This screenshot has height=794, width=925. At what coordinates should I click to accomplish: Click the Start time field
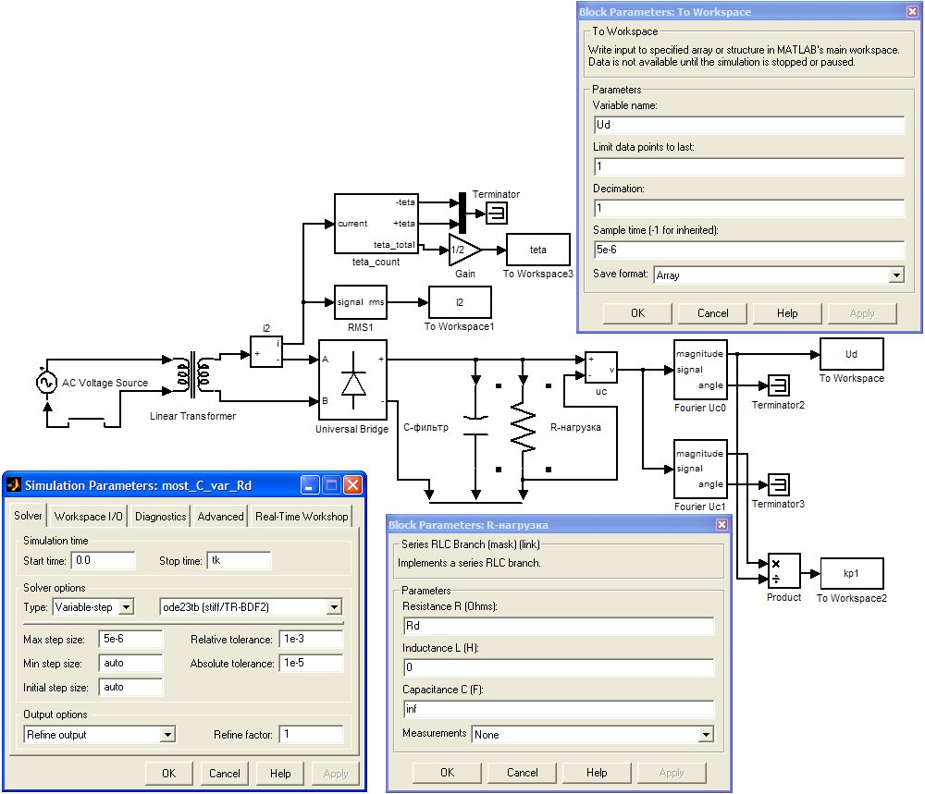104,560
